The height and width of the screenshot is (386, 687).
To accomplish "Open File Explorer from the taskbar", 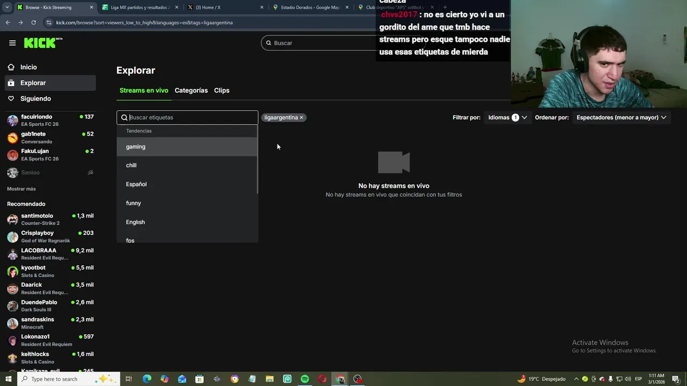I will click(x=269, y=379).
